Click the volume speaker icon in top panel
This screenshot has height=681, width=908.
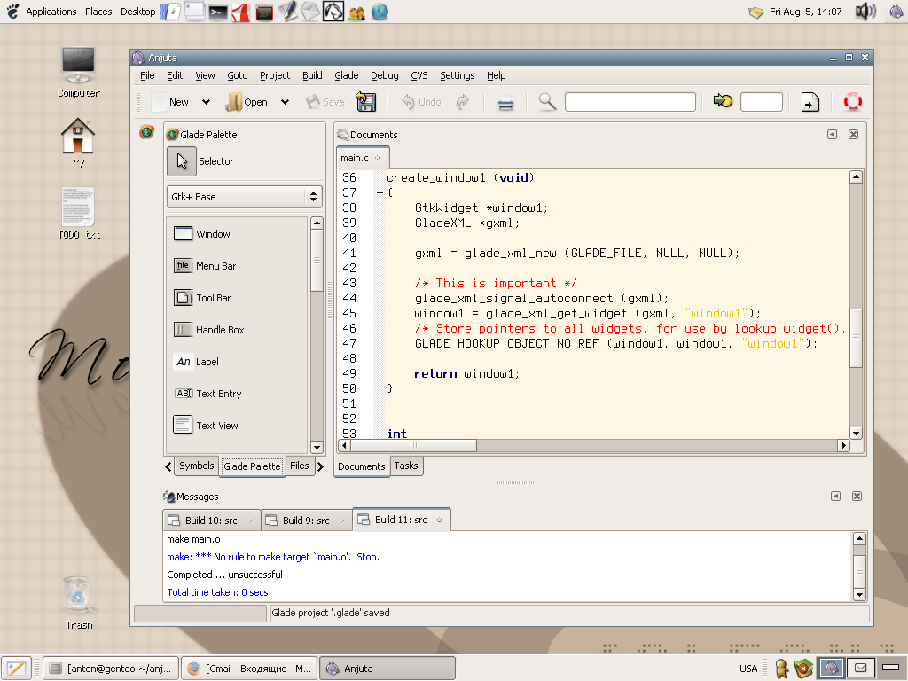pyautogui.click(x=865, y=12)
